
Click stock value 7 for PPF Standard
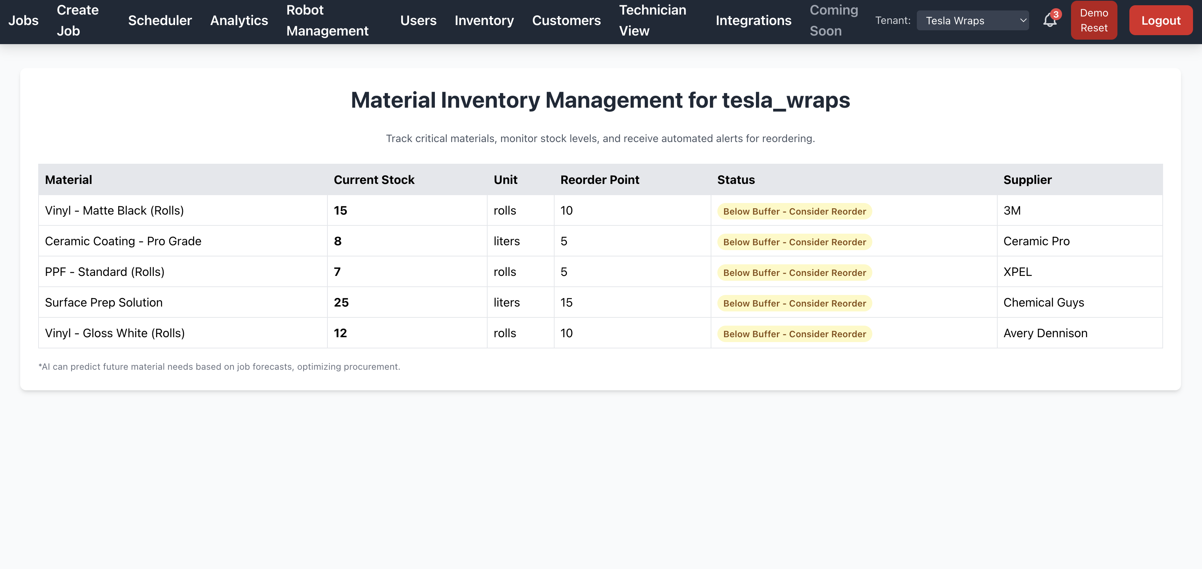click(337, 272)
